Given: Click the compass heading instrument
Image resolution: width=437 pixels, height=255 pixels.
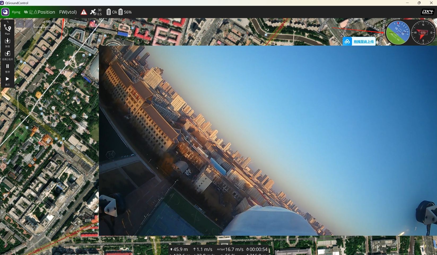Looking at the screenshot, I should coord(423,33).
